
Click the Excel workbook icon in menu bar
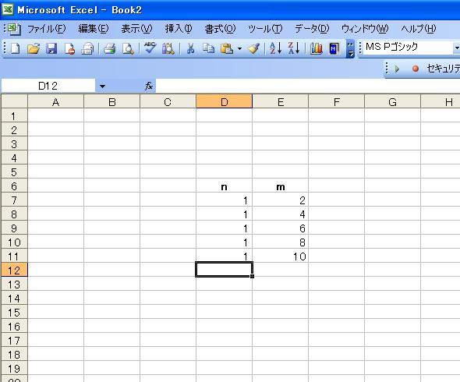point(13,29)
